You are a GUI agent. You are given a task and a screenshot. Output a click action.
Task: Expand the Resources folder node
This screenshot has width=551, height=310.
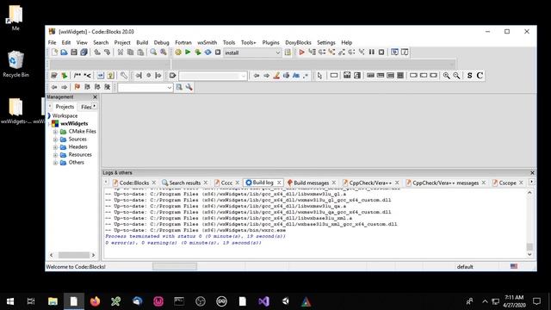point(55,155)
